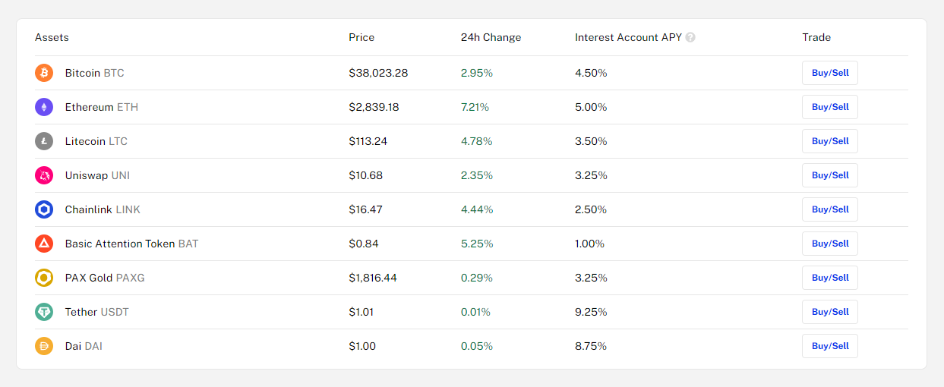Buy/Sell Bitcoin BTC
This screenshot has height=387, width=944.
[830, 73]
